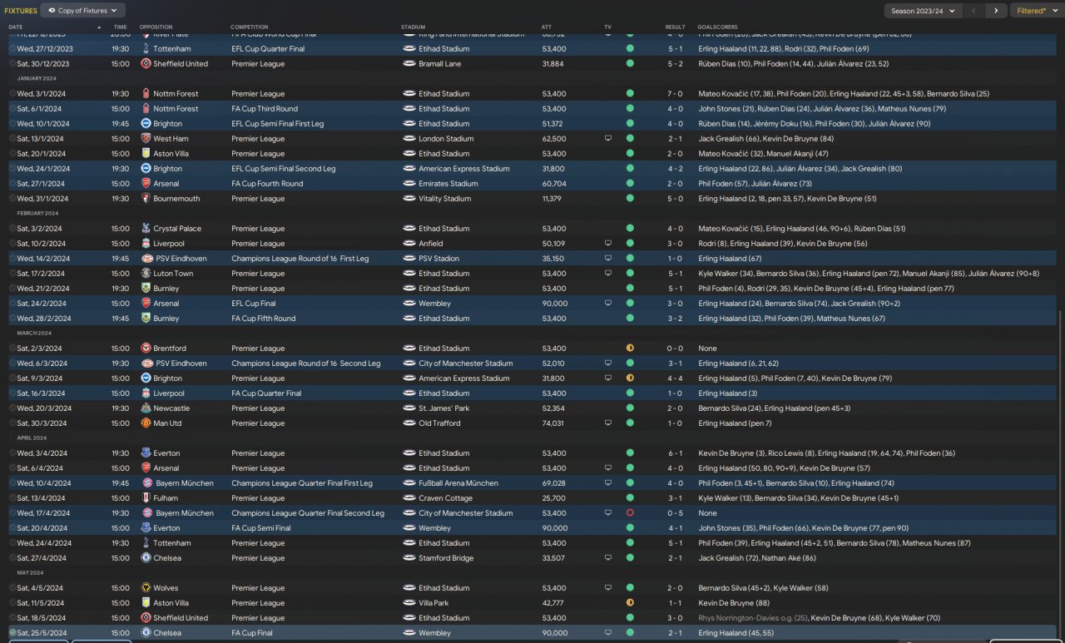Open the Season 2023/24 dropdown
This screenshot has width=1065, height=643.
pyautogui.click(x=921, y=11)
